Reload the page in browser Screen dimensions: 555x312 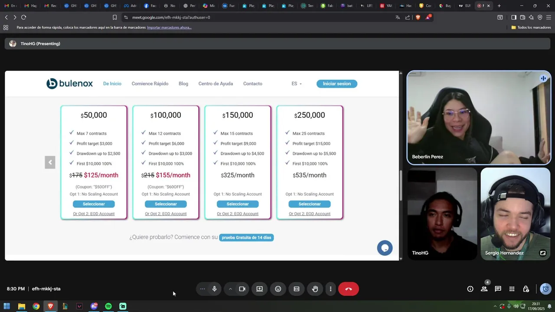[x=23, y=17]
